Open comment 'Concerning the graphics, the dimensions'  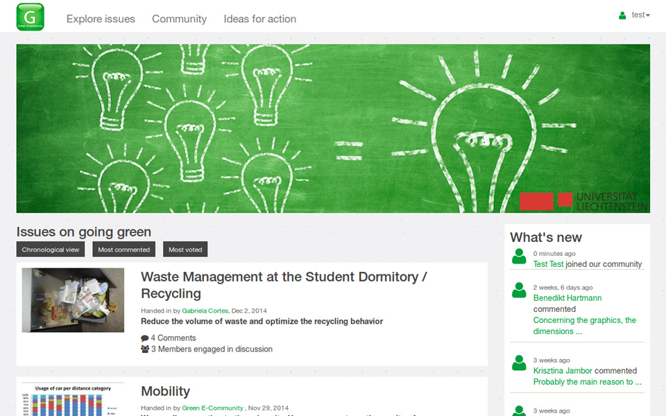584,326
